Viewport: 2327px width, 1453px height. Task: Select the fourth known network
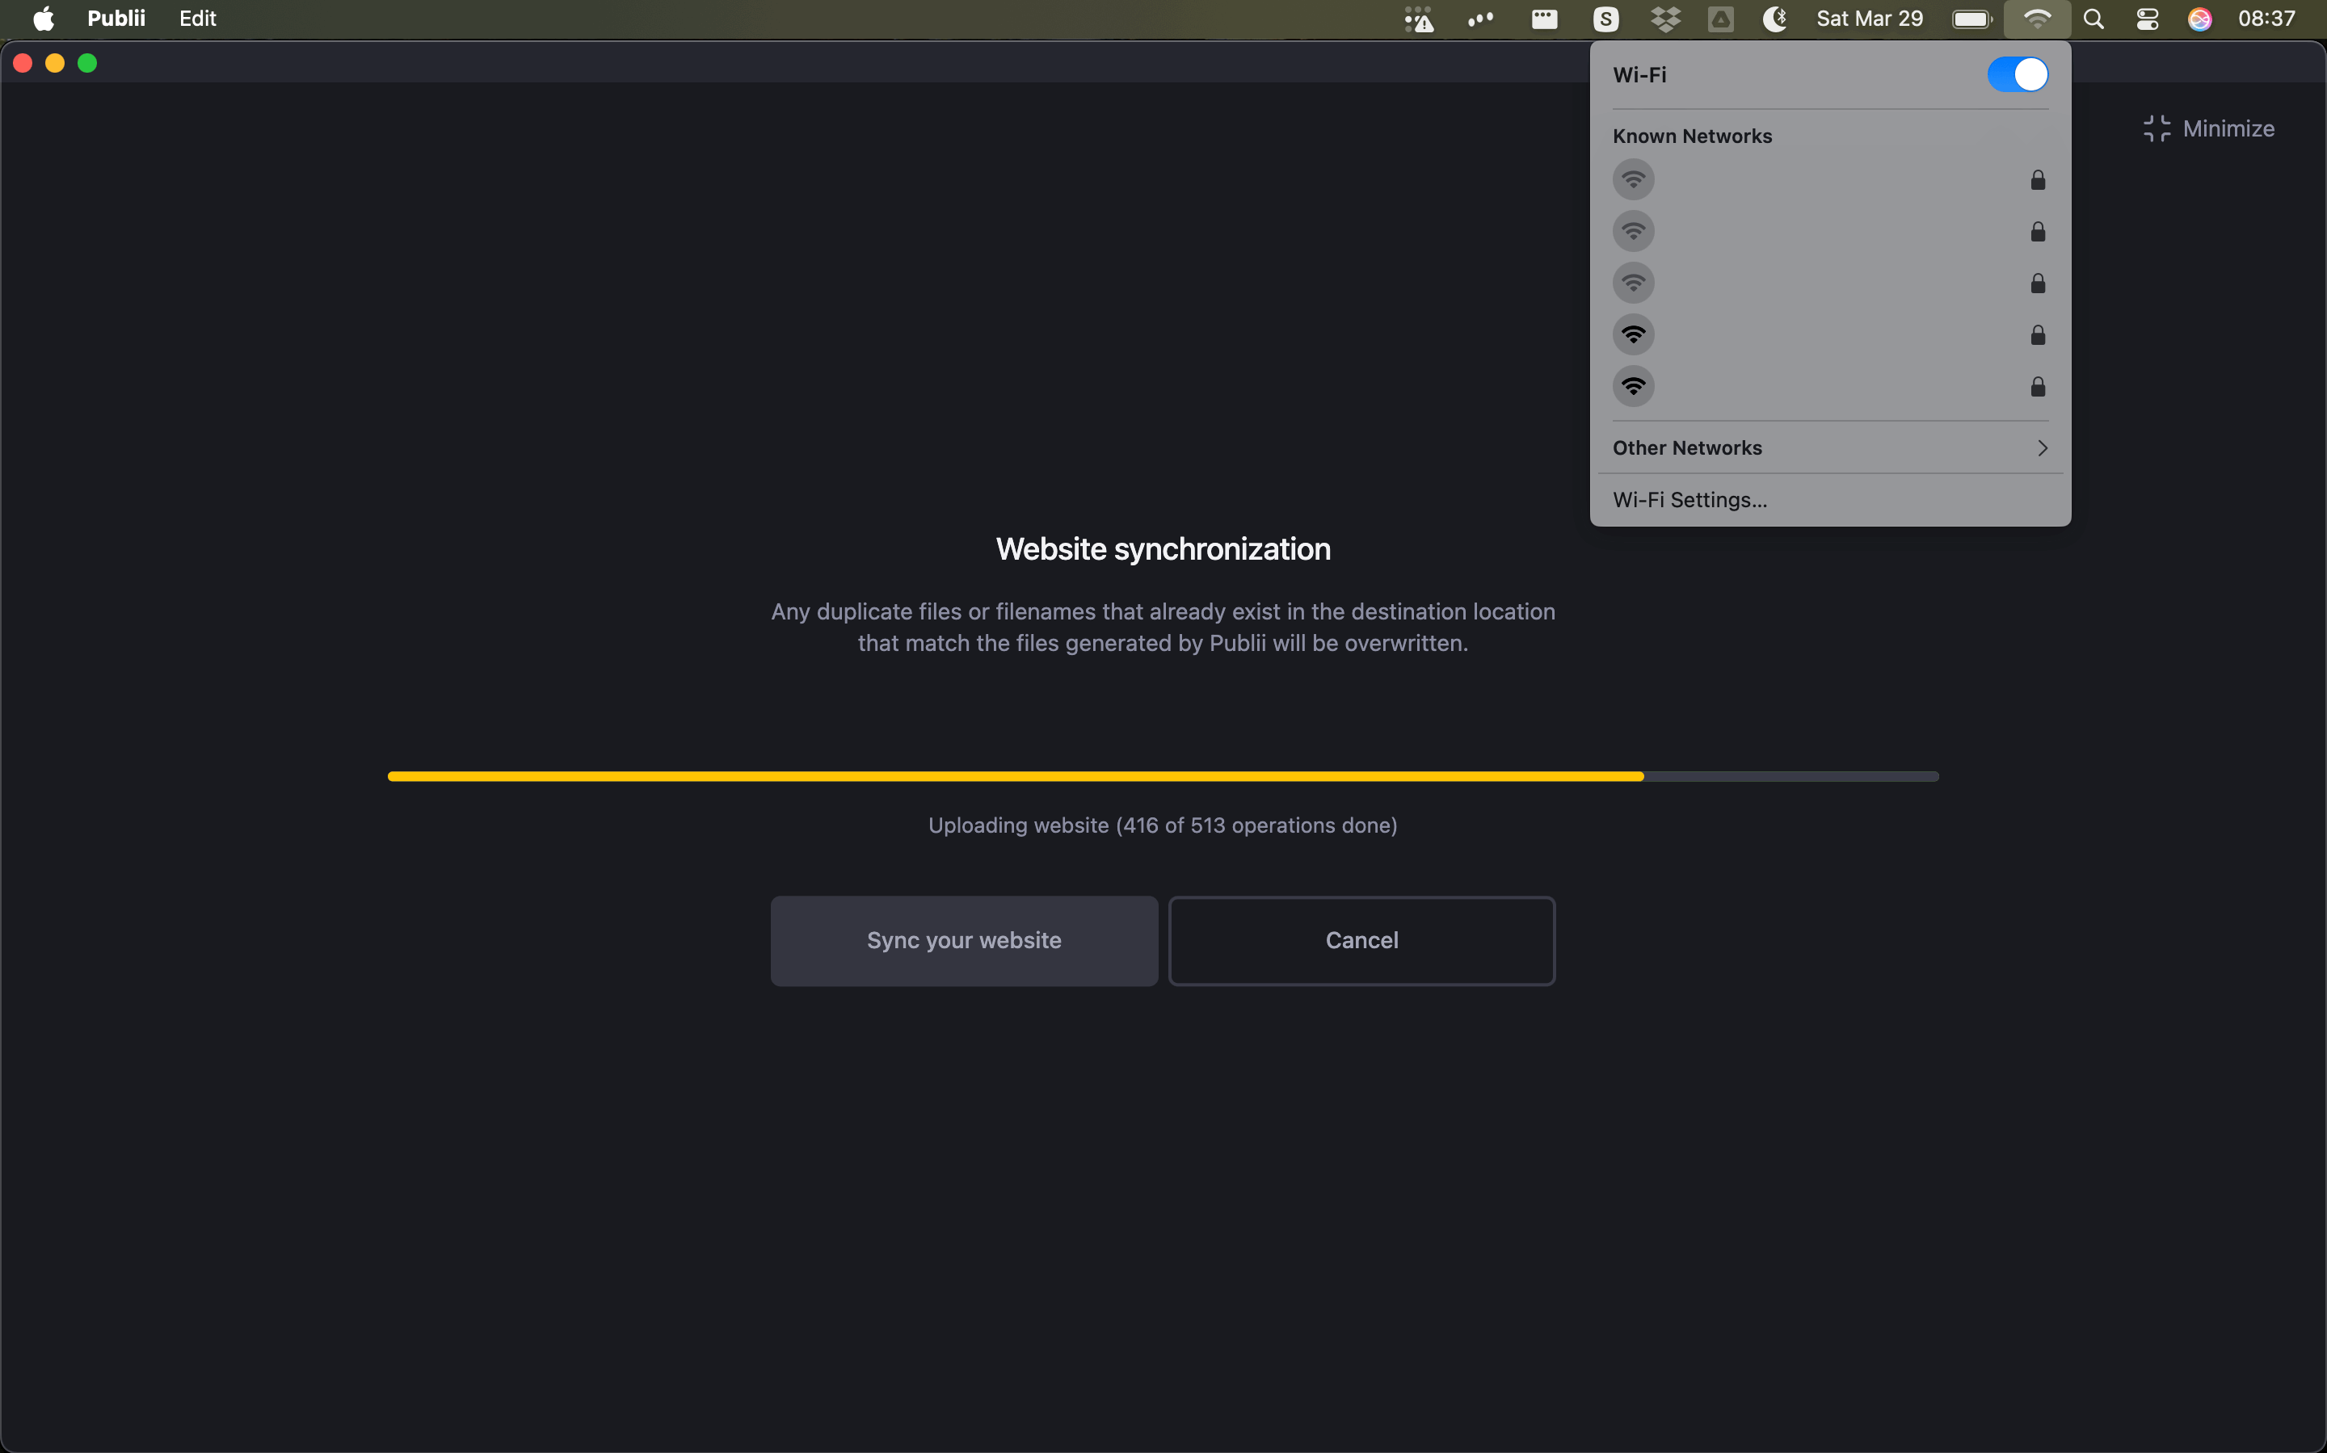1830,335
